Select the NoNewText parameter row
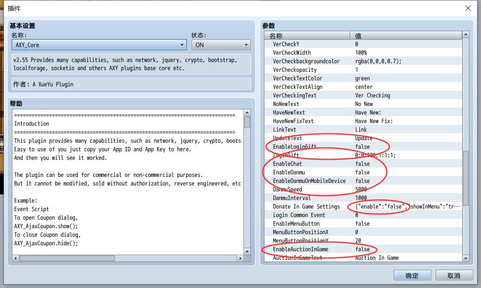Image resolution: width=481 pixels, height=288 pixels. click(363, 104)
